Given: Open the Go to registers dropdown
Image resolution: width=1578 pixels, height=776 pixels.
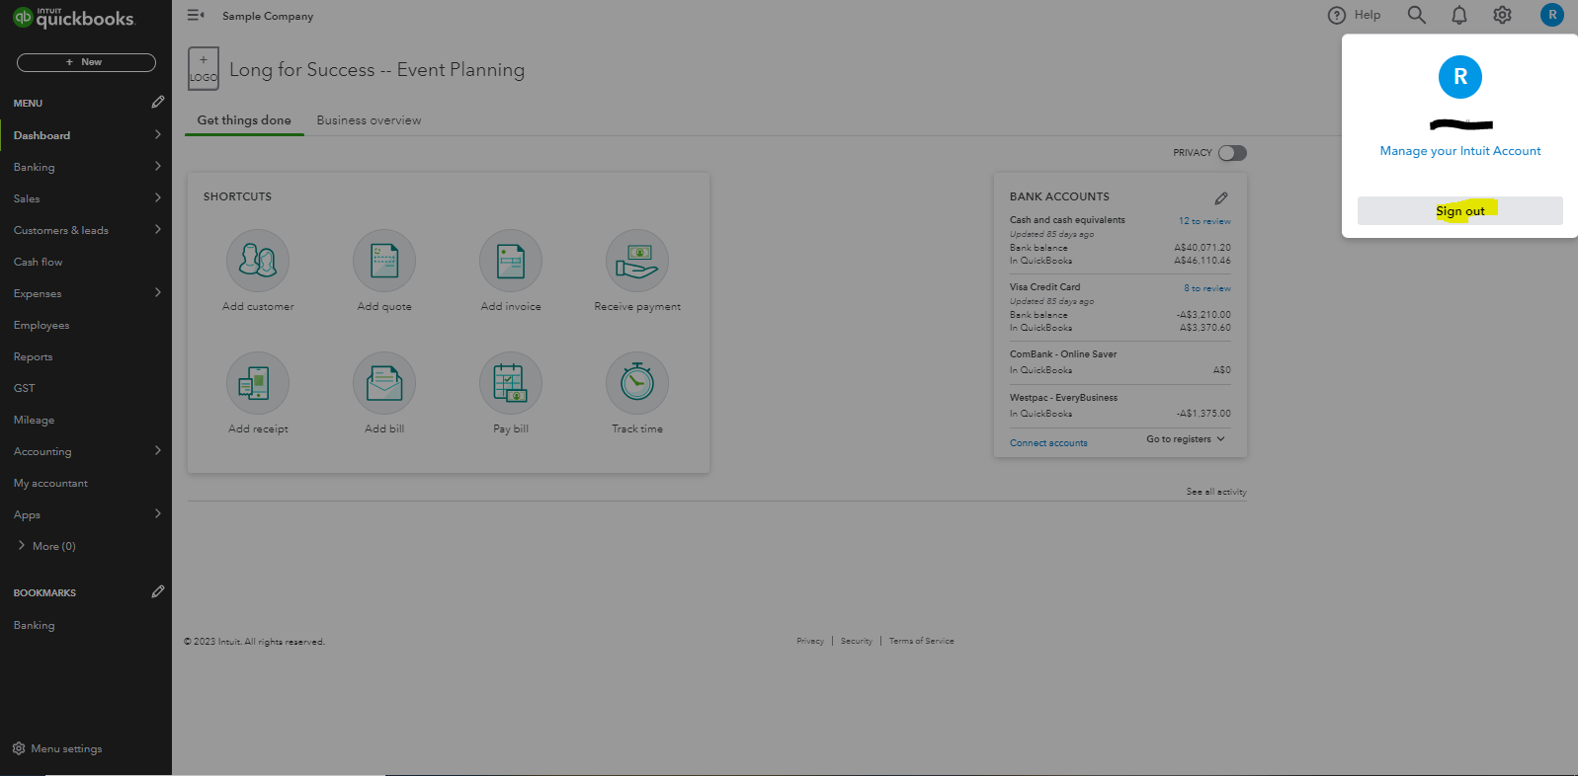Looking at the screenshot, I should click(x=1186, y=439).
